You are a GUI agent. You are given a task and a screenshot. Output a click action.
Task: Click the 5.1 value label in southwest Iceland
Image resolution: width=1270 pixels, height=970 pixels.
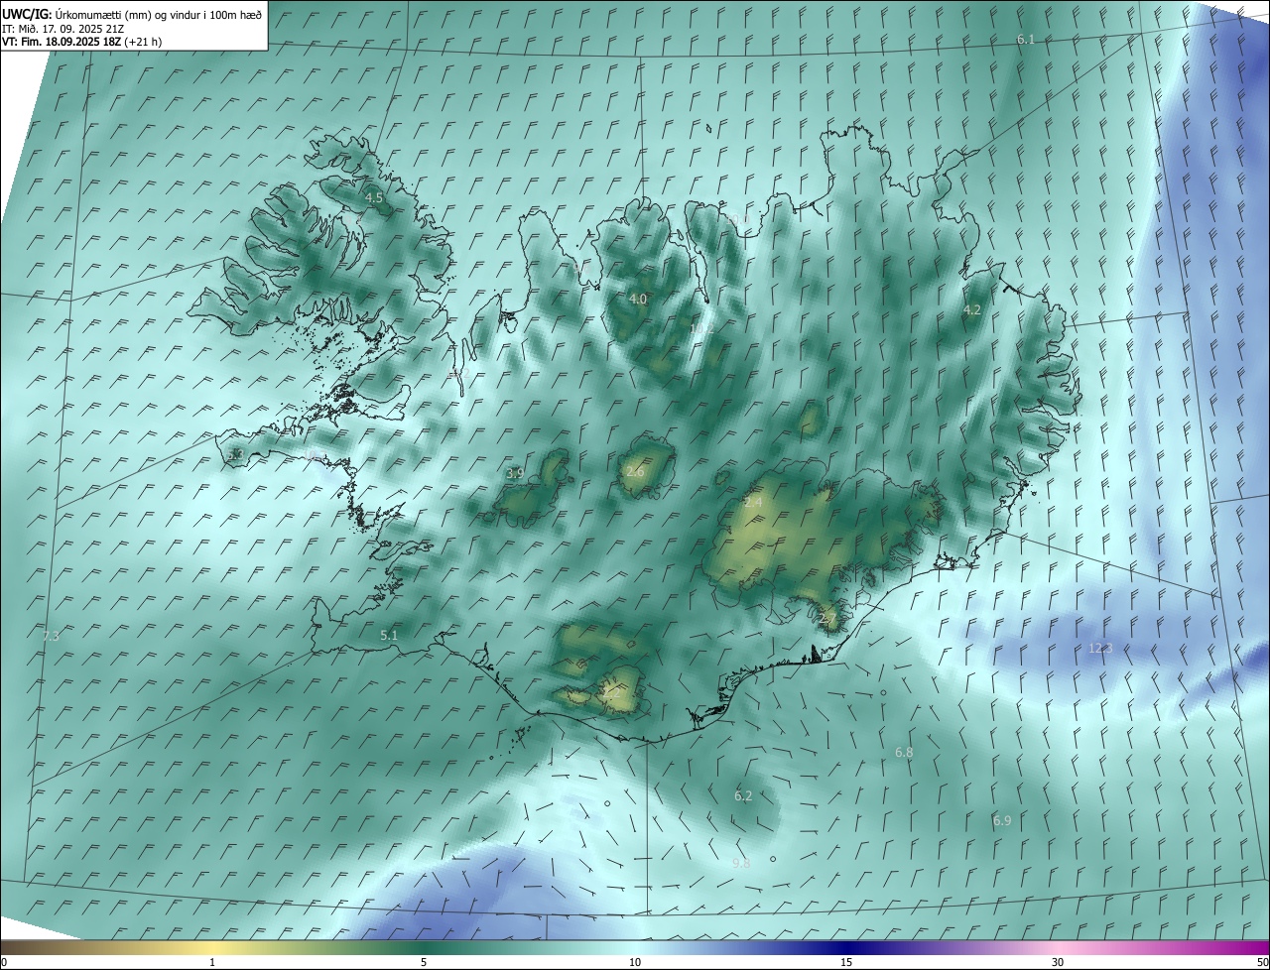pyautogui.click(x=389, y=635)
